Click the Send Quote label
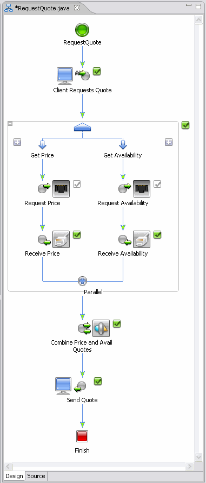 tap(82, 400)
